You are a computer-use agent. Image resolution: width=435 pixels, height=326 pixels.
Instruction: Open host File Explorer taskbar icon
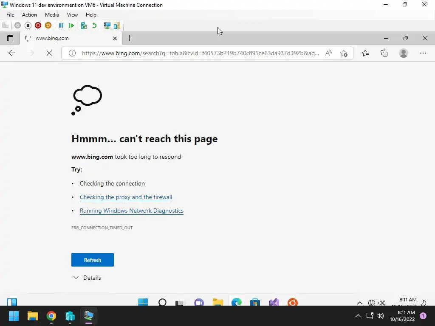(32, 316)
